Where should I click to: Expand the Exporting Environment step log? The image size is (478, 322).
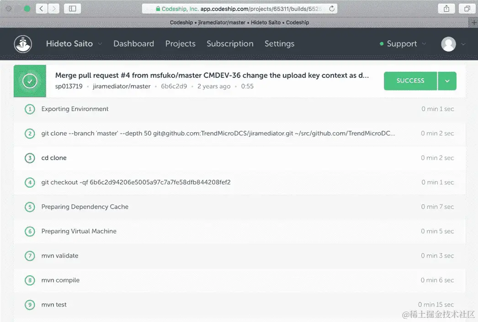(x=239, y=109)
